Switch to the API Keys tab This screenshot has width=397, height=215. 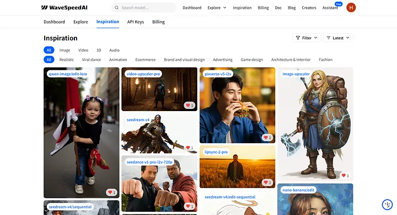pos(136,22)
